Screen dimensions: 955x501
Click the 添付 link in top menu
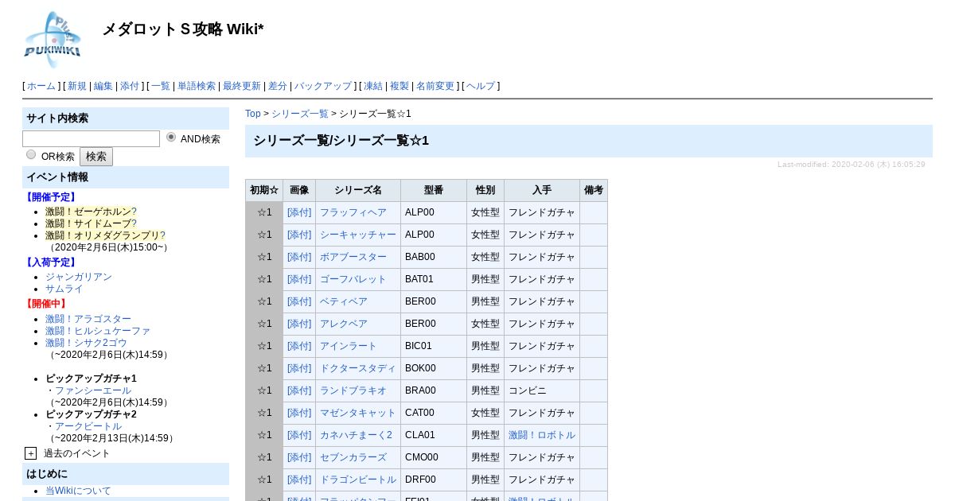click(129, 86)
